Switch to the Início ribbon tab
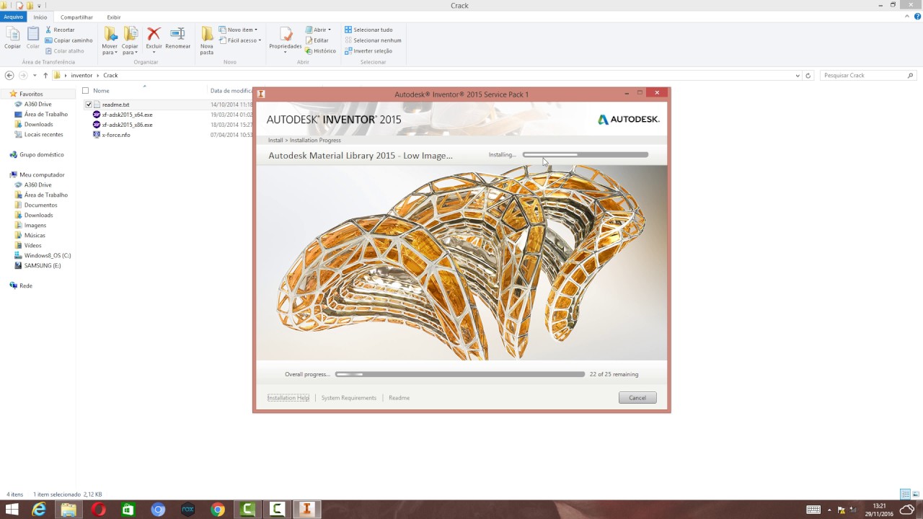The height and width of the screenshot is (519, 923). pyautogui.click(x=40, y=17)
